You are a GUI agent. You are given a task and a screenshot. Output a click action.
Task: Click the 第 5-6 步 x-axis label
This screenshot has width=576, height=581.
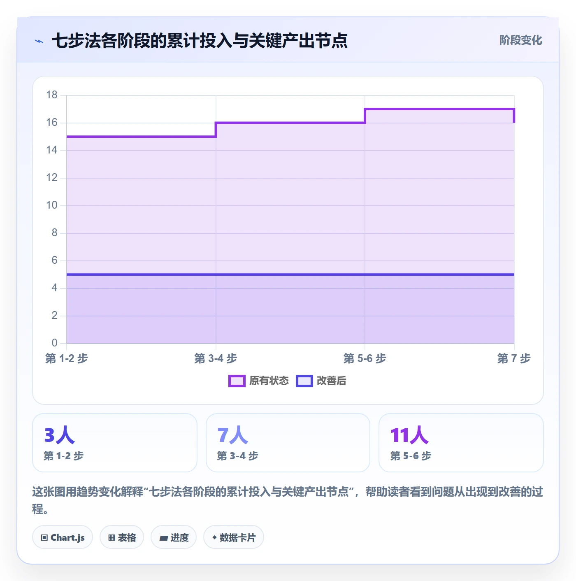pyautogui.click(x=365, y=358)
